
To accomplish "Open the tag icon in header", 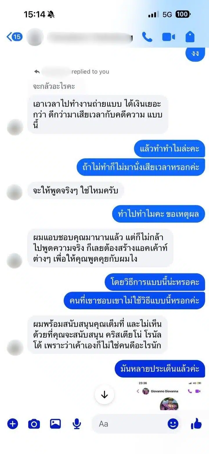I will click(x=190, y=37).
